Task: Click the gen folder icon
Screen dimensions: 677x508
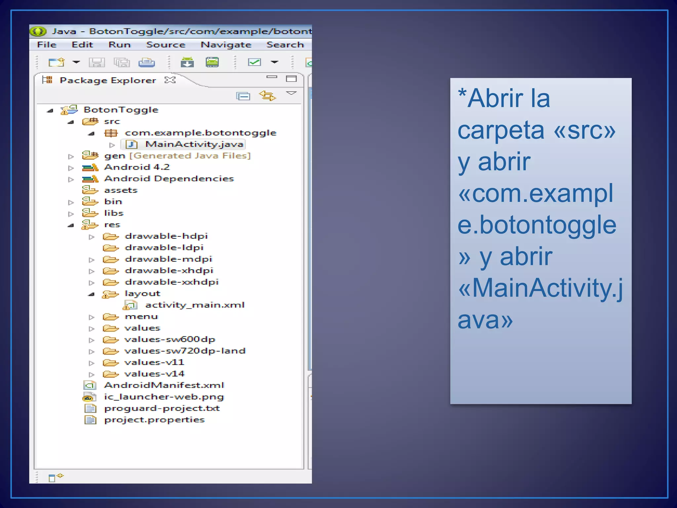Action: (x=90, y=155)
